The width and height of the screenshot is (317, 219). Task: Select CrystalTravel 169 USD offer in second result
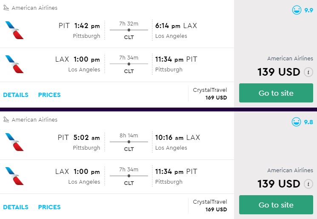[x=210, y=205]
